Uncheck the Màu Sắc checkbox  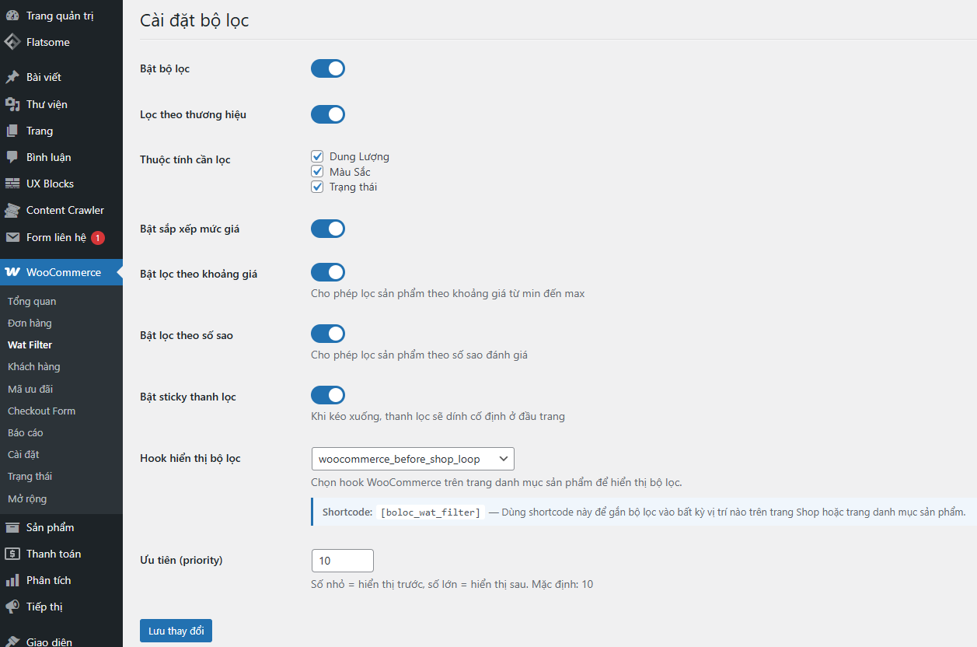point(317,171)
